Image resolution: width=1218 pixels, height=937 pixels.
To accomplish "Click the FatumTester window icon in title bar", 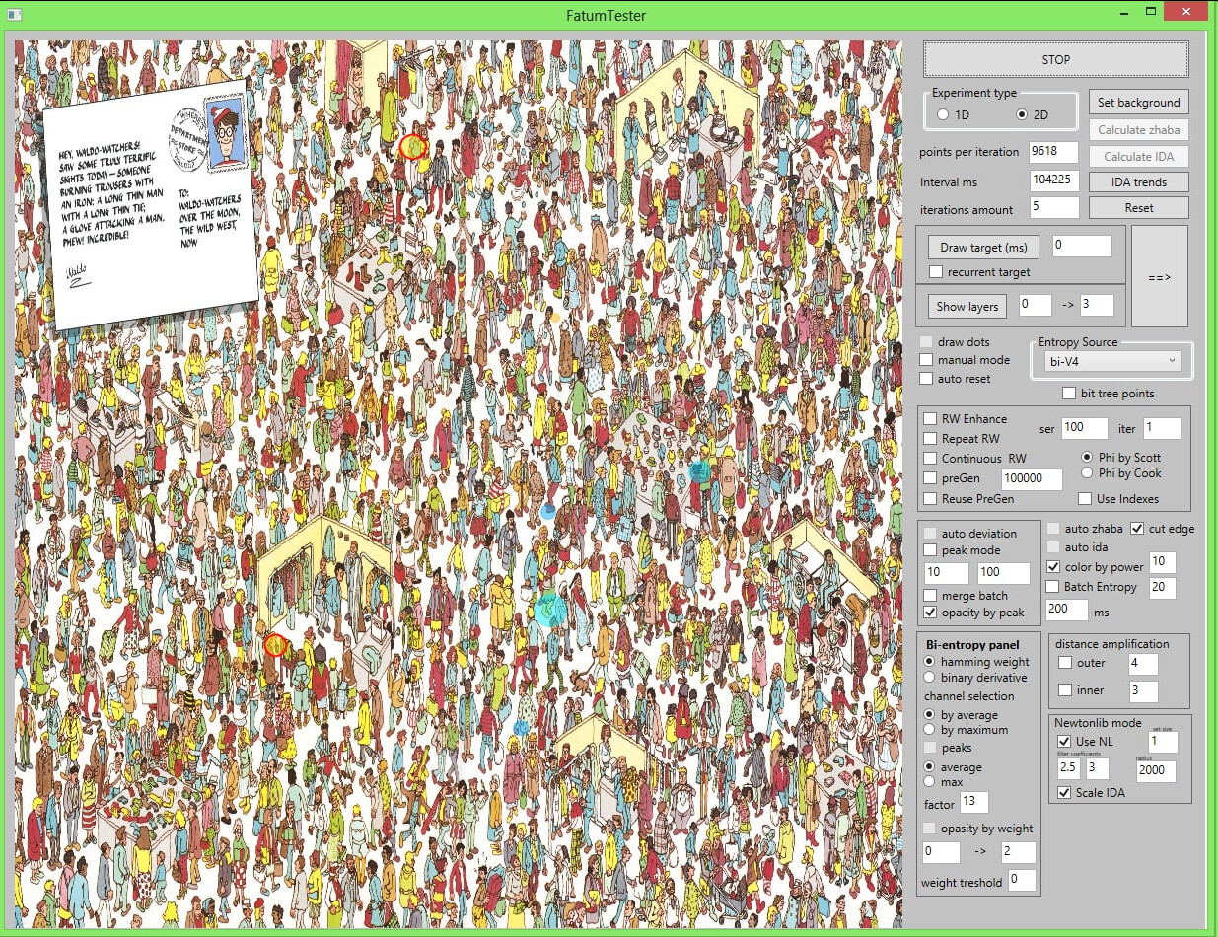I will (x=14, y=15).
